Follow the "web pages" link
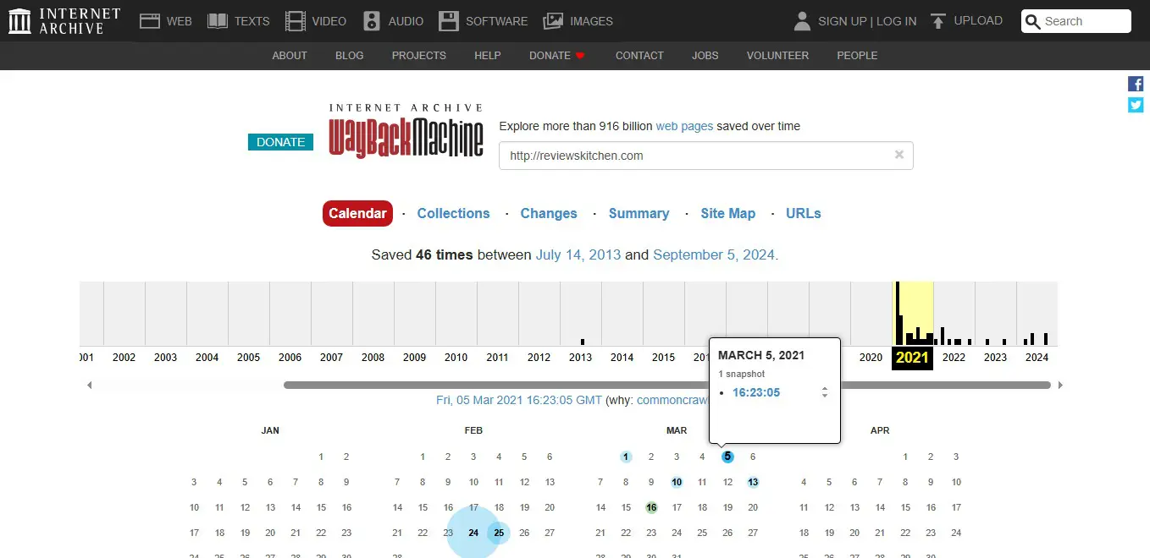 (x=684, y=126)
